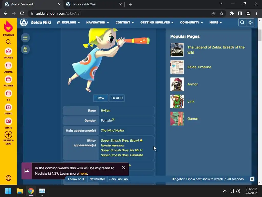
Task: Switch to the Tetra - Zelda Wiki tab
Action: 94,4
